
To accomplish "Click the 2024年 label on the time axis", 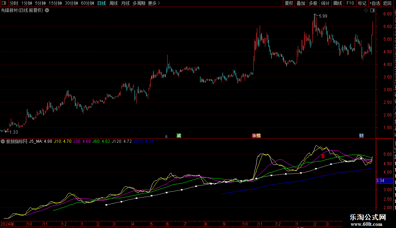I will (8, 224).
